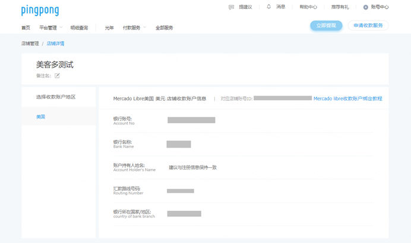The height and width of the screenshot is (243, 411).
Task: Open 平台管理 menu item
Action: click(x=48, y=28)
